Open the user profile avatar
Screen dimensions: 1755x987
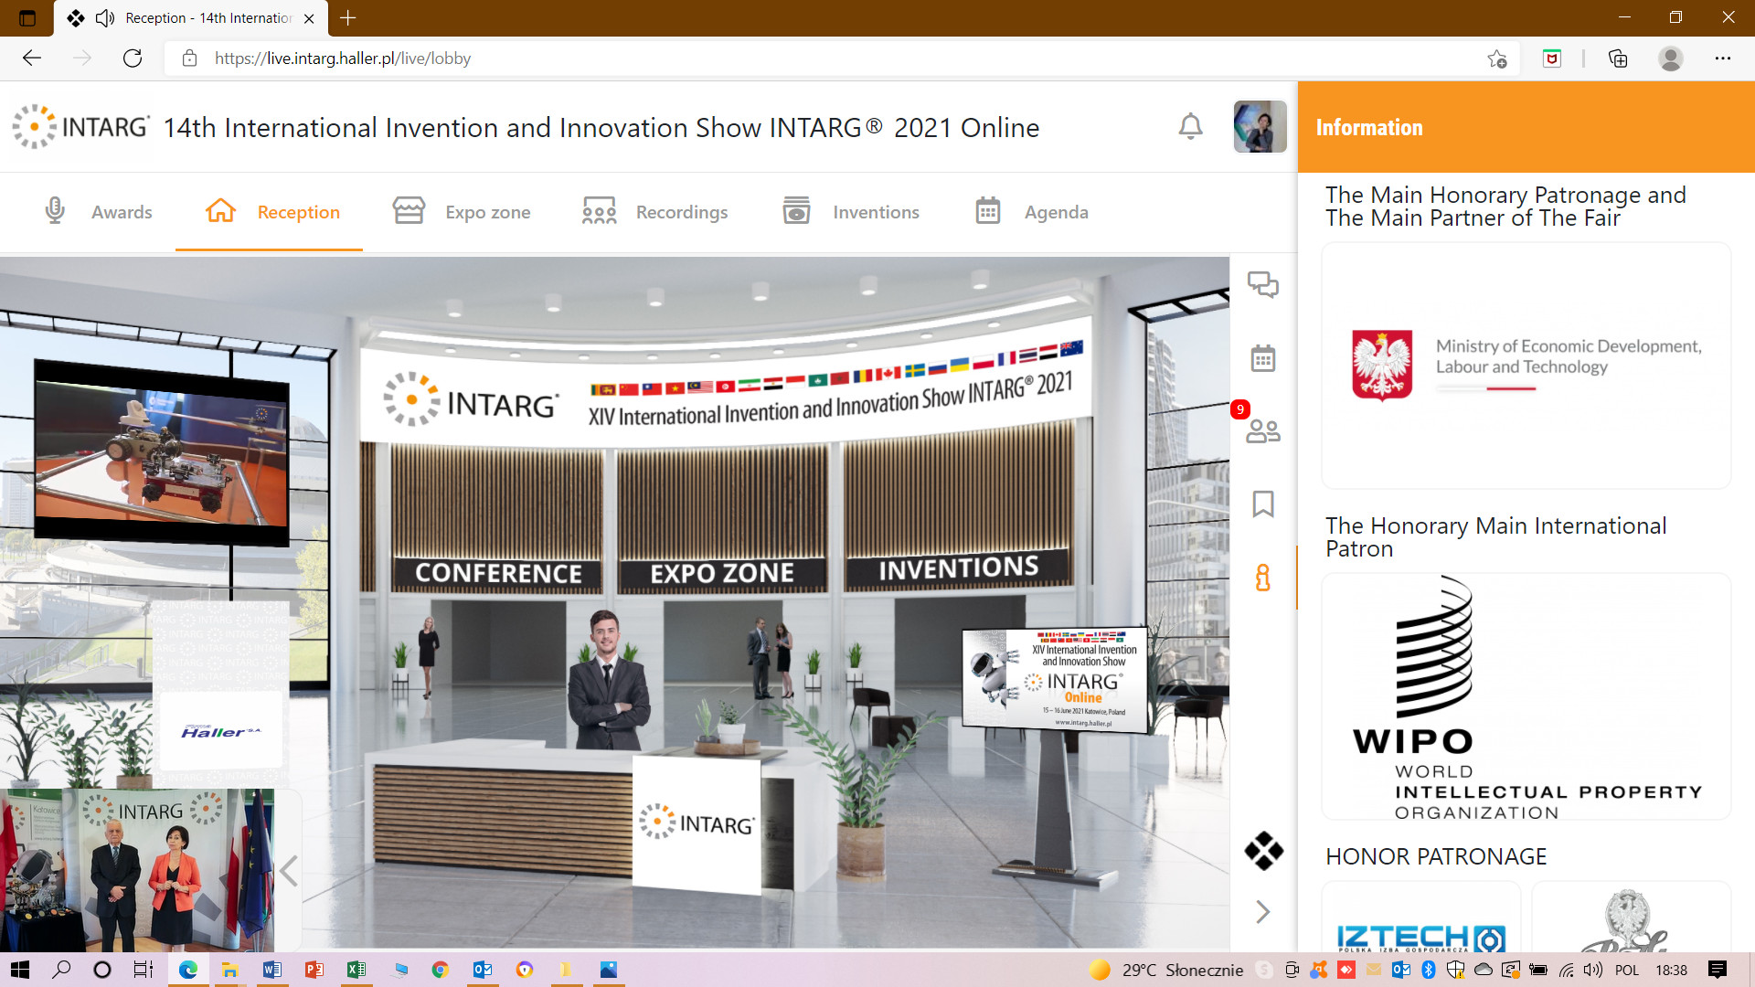point(1260,126)
